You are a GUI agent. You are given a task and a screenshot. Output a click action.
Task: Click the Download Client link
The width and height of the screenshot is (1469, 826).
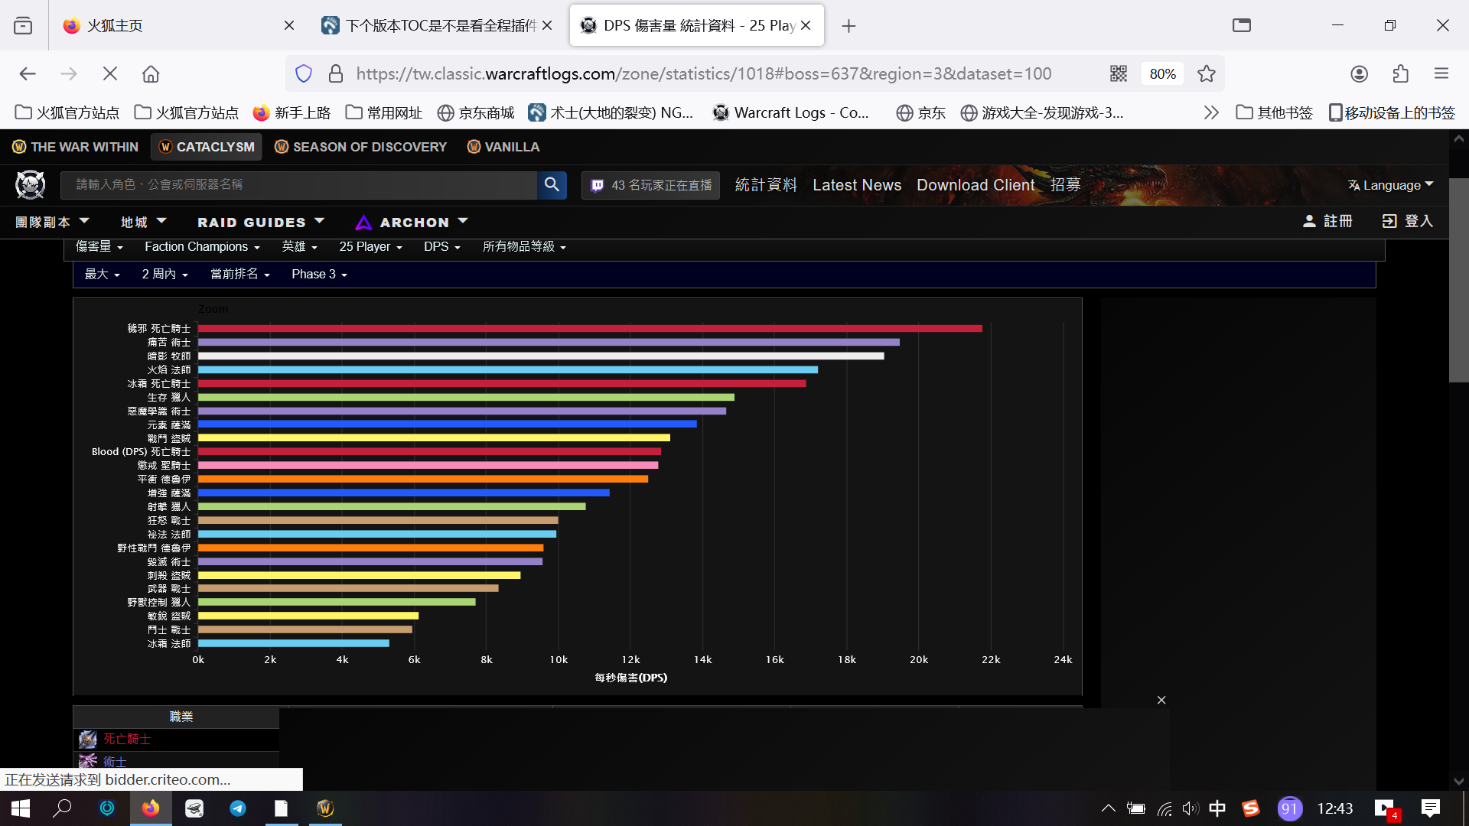tap(976, 185)
